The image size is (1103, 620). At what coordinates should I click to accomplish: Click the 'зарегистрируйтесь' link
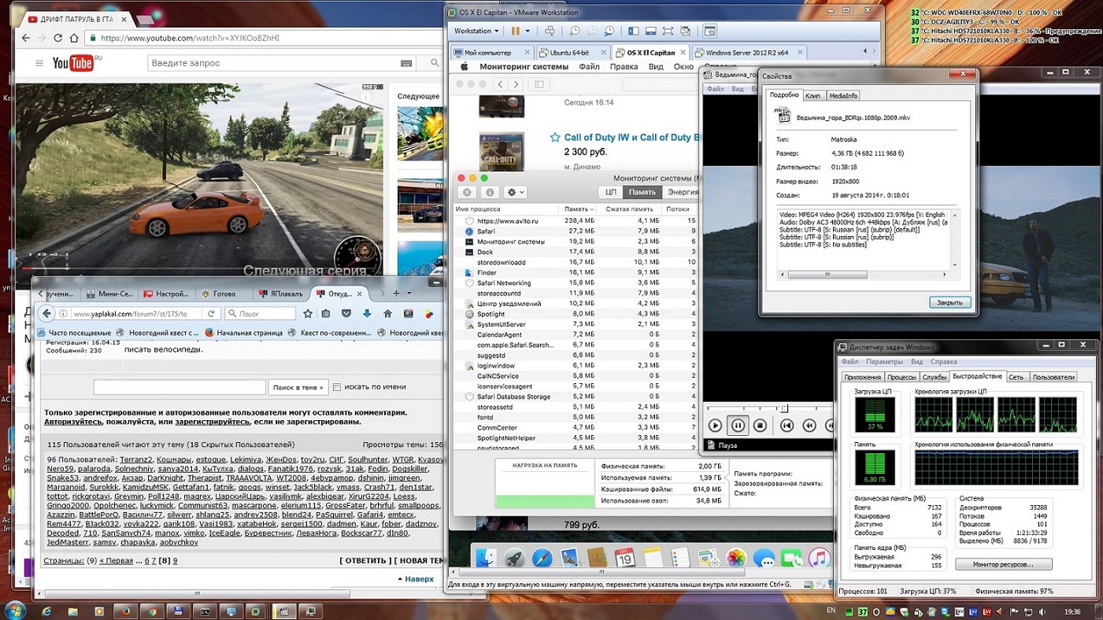pos(212,422)
